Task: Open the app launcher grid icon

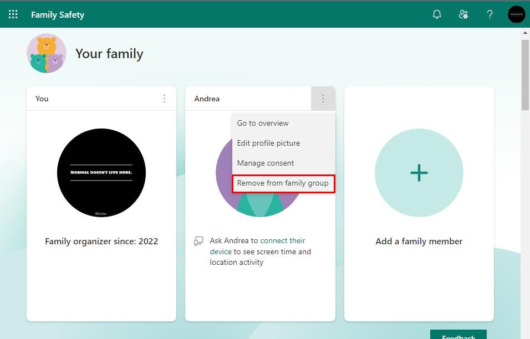Action: coord(13,14)
